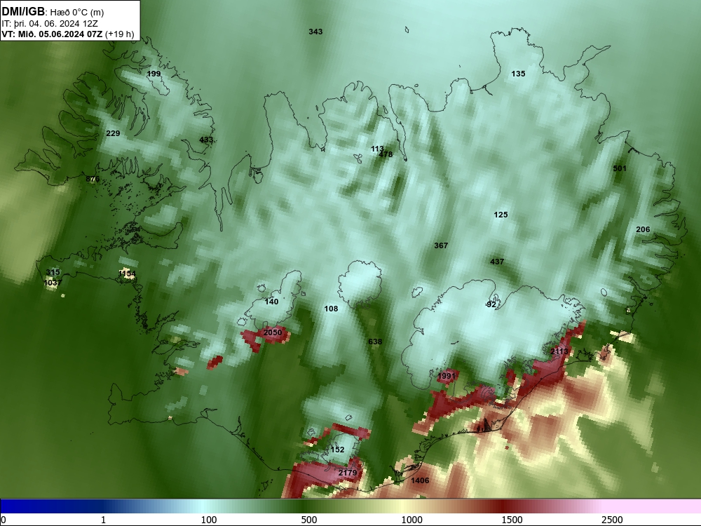The height and width of the screenshot is (526, 701).
Task: Click the 1154 value on the map
Action: point(128,274)
